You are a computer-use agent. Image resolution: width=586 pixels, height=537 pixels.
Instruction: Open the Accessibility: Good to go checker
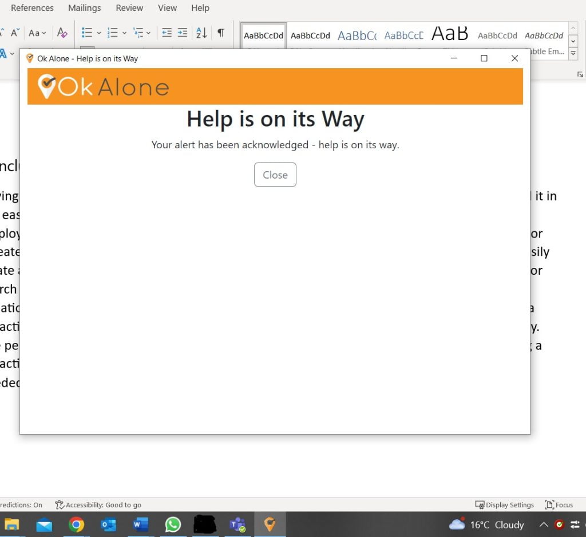click(98, 505)
